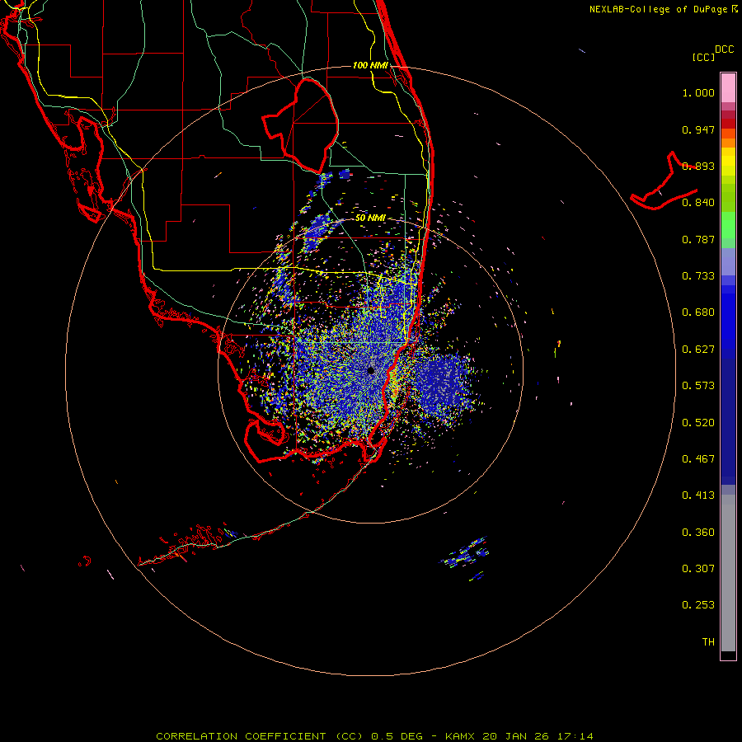The height and width of the screenshot is (742, 742).
Task: Click the 0.253 legend value
Action: pos(698,605)
